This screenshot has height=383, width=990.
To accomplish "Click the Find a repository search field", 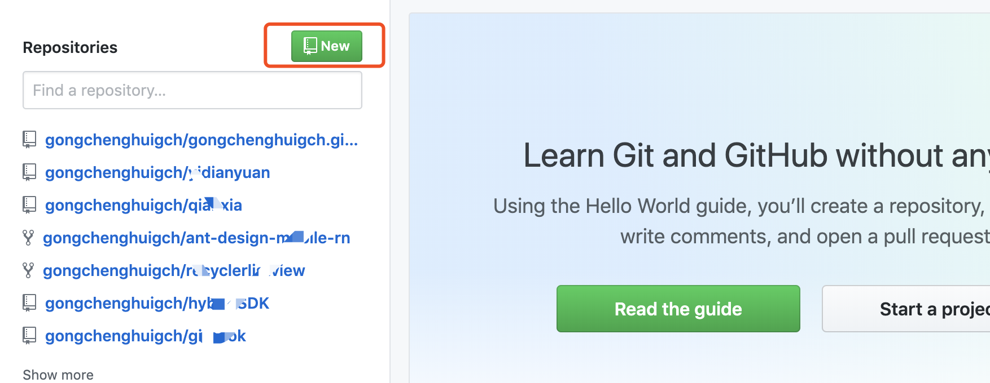I will pos(192,90).
